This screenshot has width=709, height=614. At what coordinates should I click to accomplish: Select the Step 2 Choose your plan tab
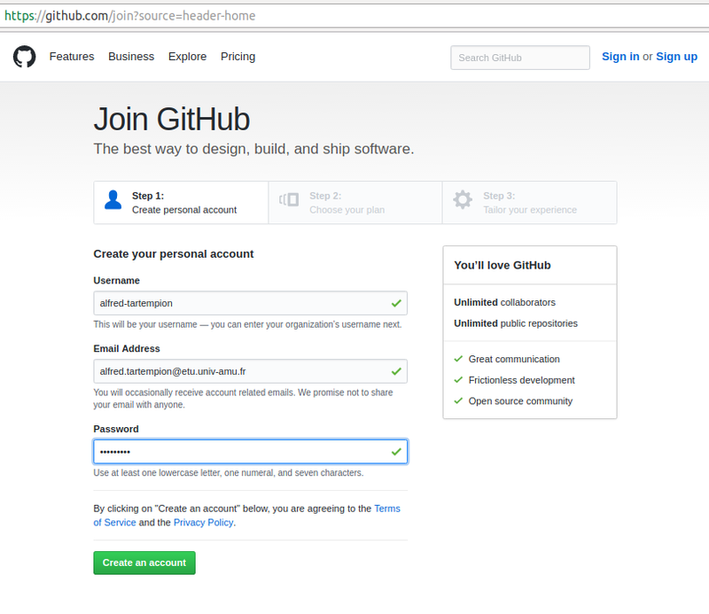[x=355, y=203]
